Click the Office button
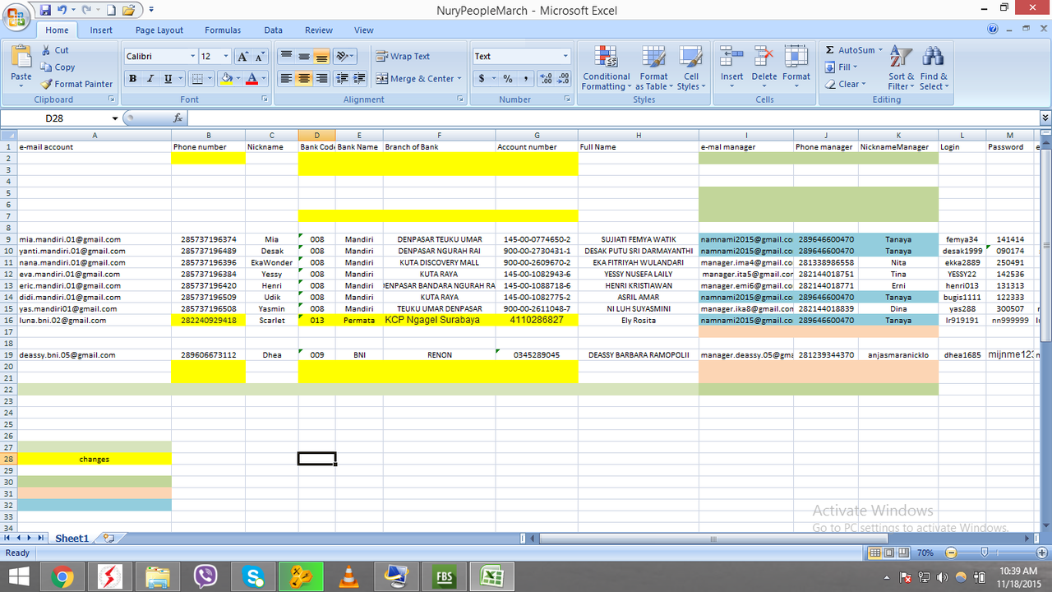The width and height of the screenshot is (1052, 592). [16, 16]
